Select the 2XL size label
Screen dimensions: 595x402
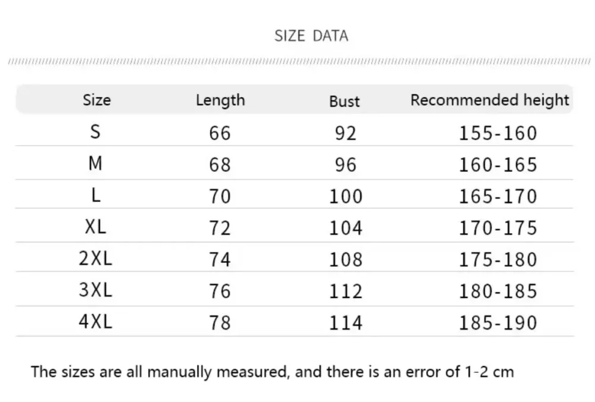pos(95,259)
